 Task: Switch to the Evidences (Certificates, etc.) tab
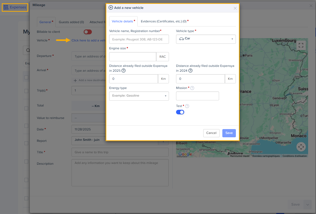pos(164,21)
